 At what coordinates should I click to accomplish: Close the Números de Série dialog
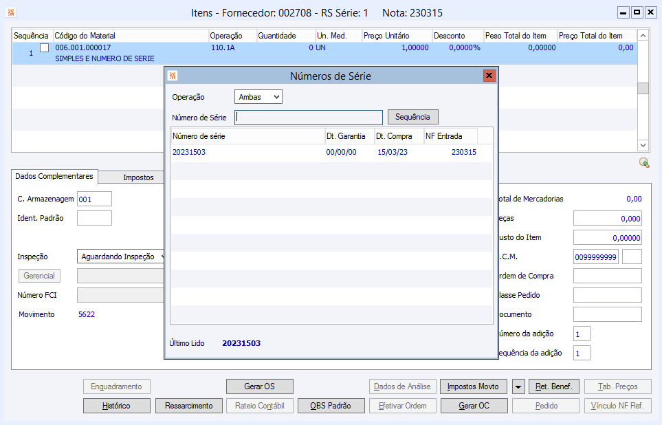(489, 76)
